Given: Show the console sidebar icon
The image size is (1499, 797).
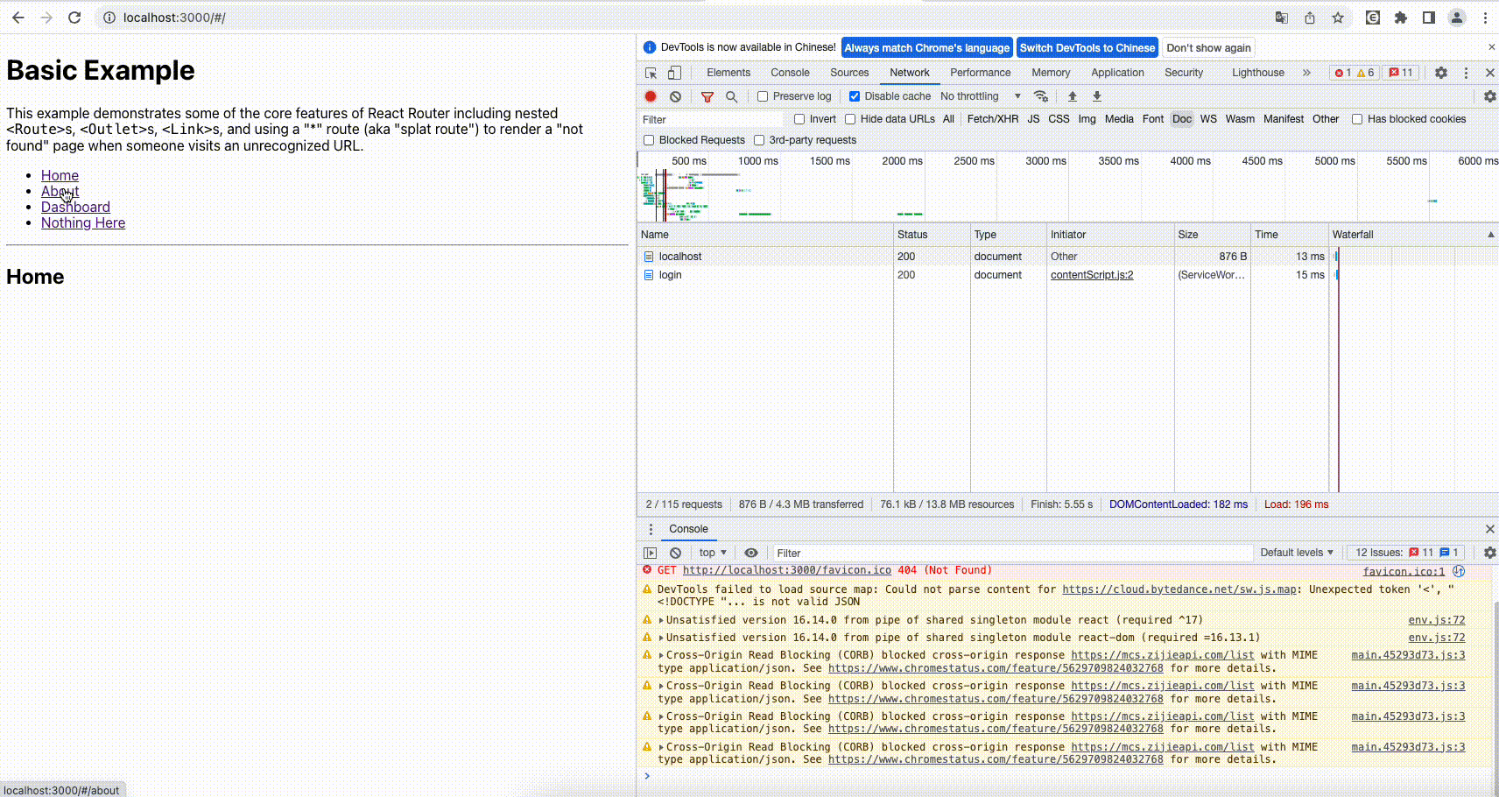Looking at the screenshot, I should click(650, 553).
